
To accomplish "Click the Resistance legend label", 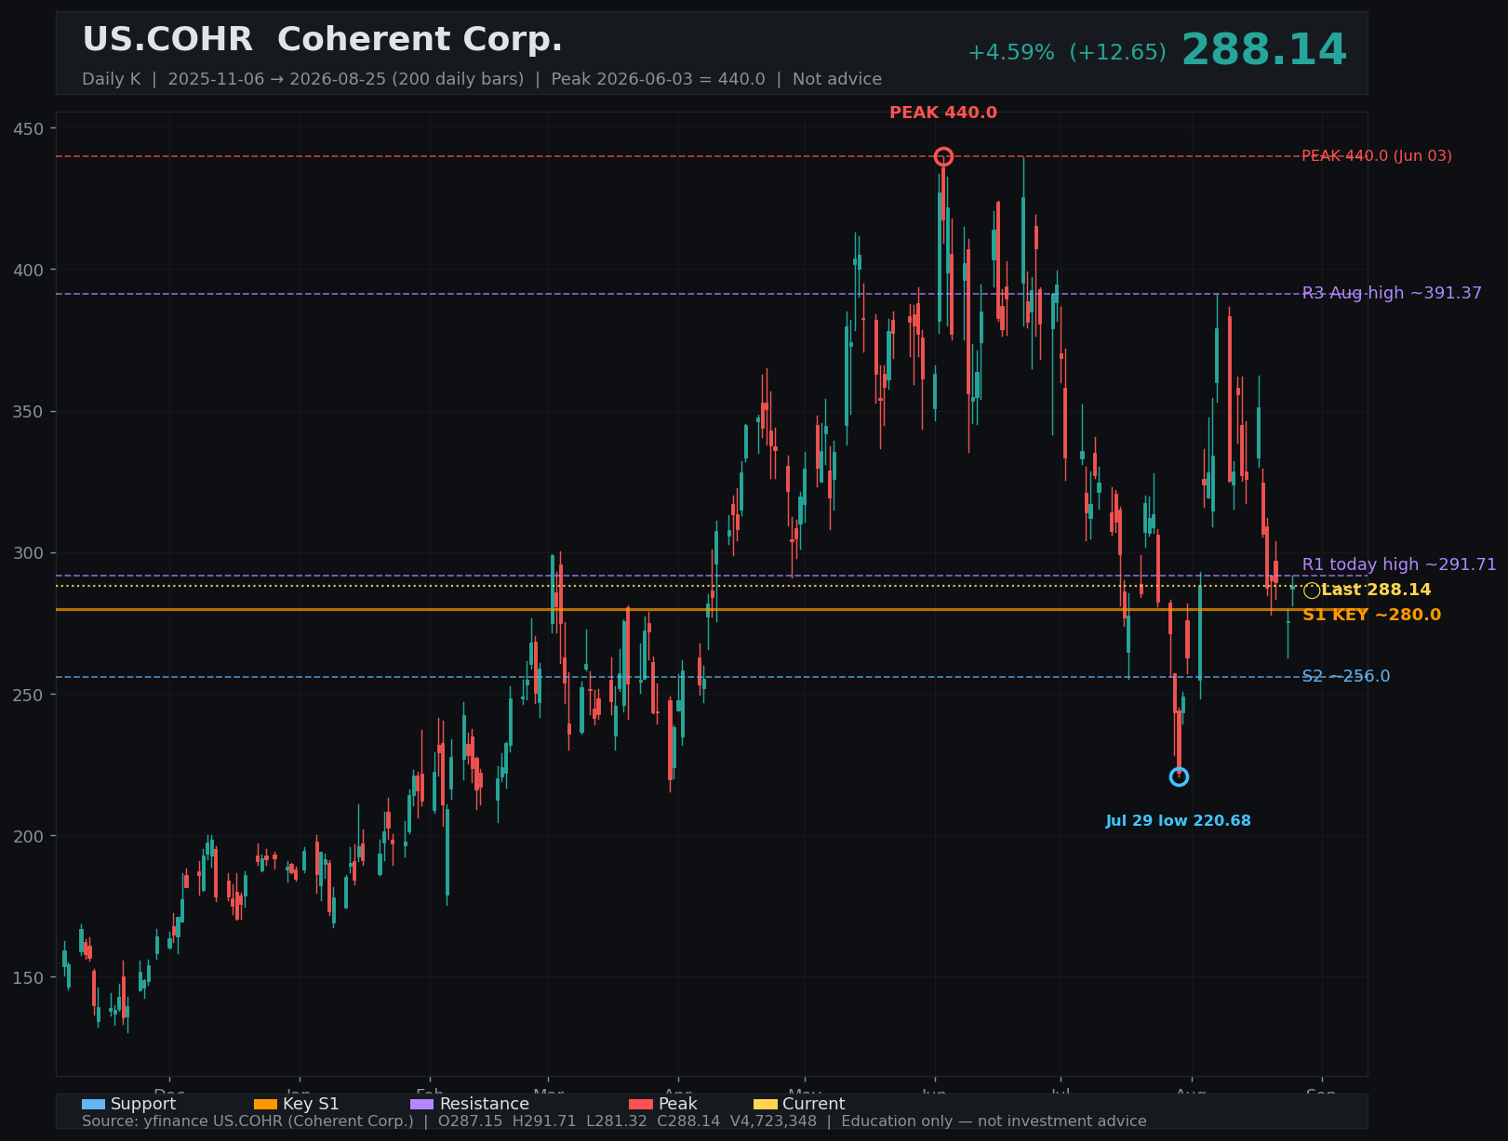I will [484, 1104].
